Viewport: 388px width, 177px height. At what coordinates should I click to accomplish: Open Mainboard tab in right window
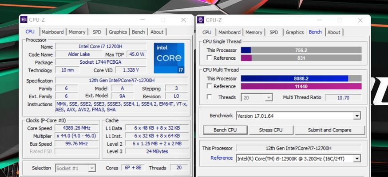click(x=230, y=32)
